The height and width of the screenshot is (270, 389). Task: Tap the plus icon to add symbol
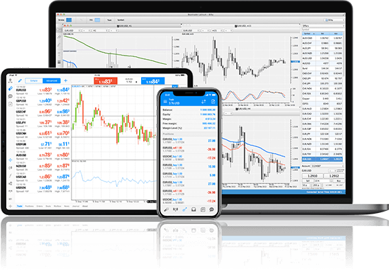(x=65, y=80)
